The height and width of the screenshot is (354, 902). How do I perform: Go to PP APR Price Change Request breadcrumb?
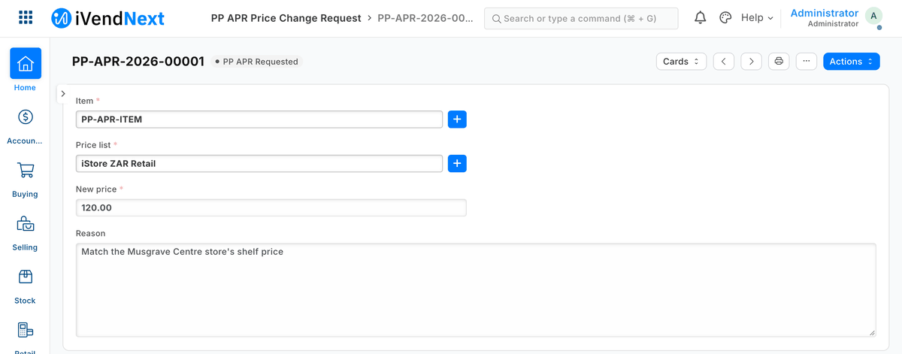[286, 17]
